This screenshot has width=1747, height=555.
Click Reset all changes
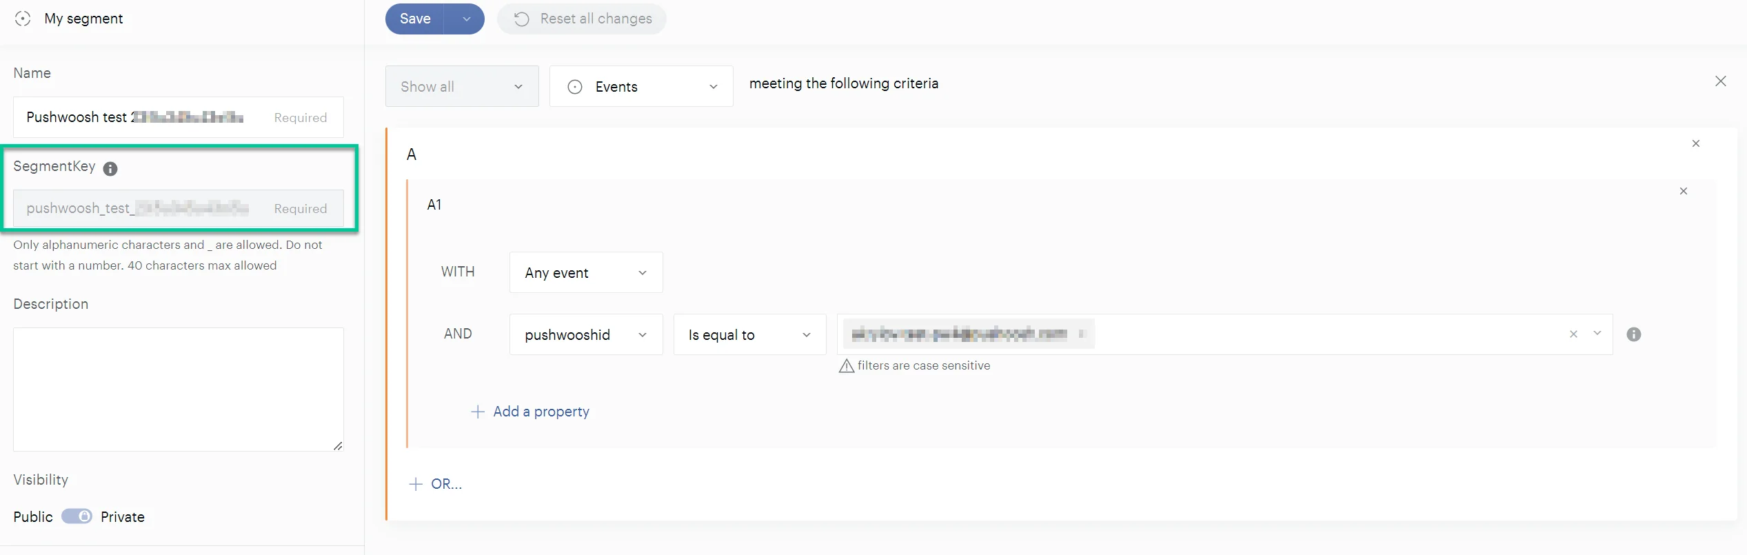point(583,19)
